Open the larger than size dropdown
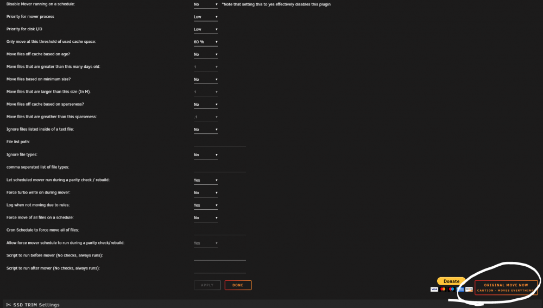Viewport: 543px width, 308px height. coord(206,92)
